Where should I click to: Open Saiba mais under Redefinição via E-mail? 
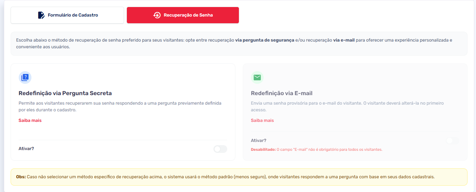(262, 120)
